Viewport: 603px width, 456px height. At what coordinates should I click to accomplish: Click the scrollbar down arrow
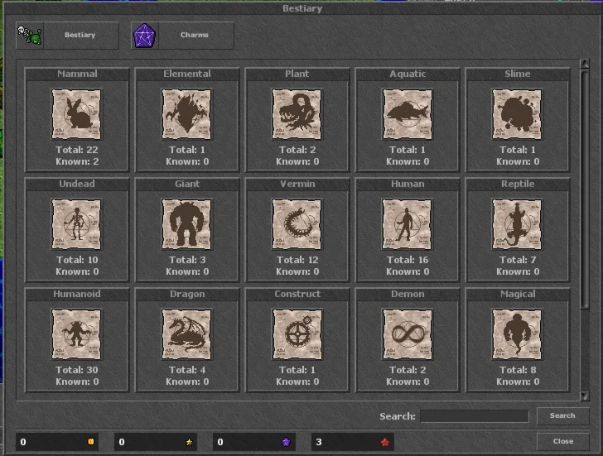(585, 396)
